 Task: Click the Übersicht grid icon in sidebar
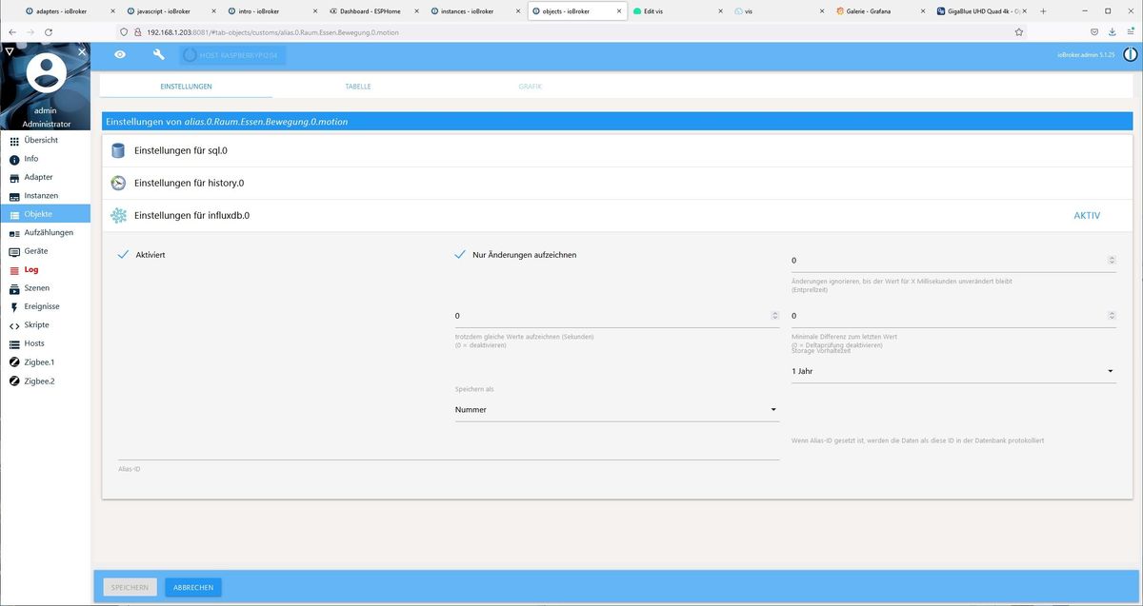[x=14, y=141]
